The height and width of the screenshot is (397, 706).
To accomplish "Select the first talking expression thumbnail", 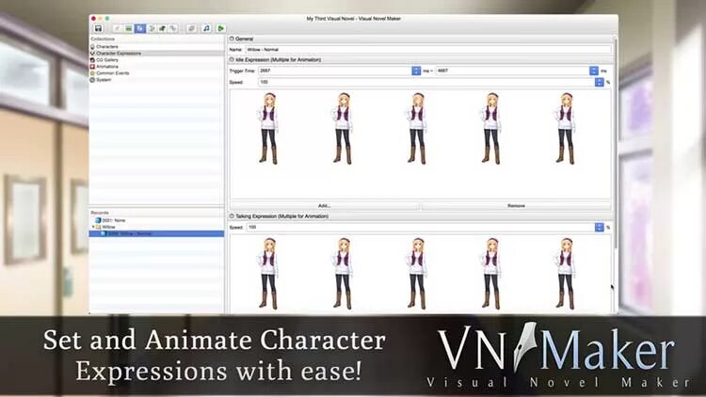I will coord(268,274).
